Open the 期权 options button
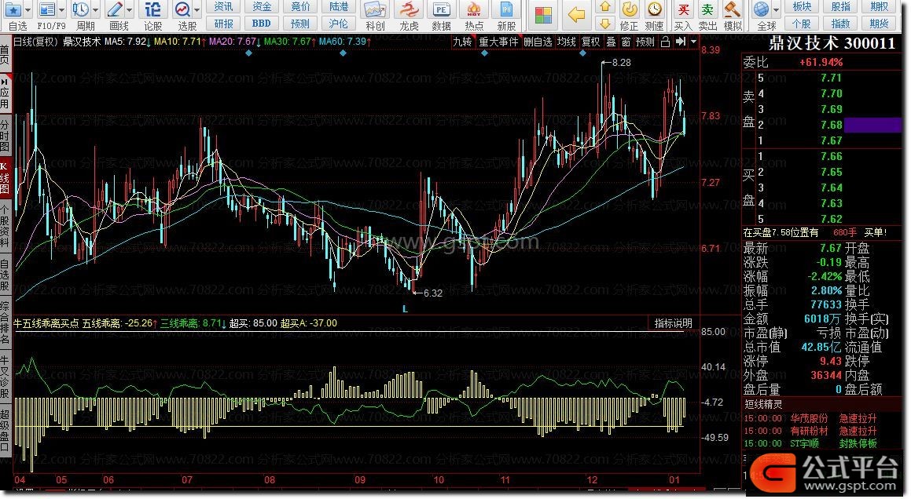 [x=879, y=7]
